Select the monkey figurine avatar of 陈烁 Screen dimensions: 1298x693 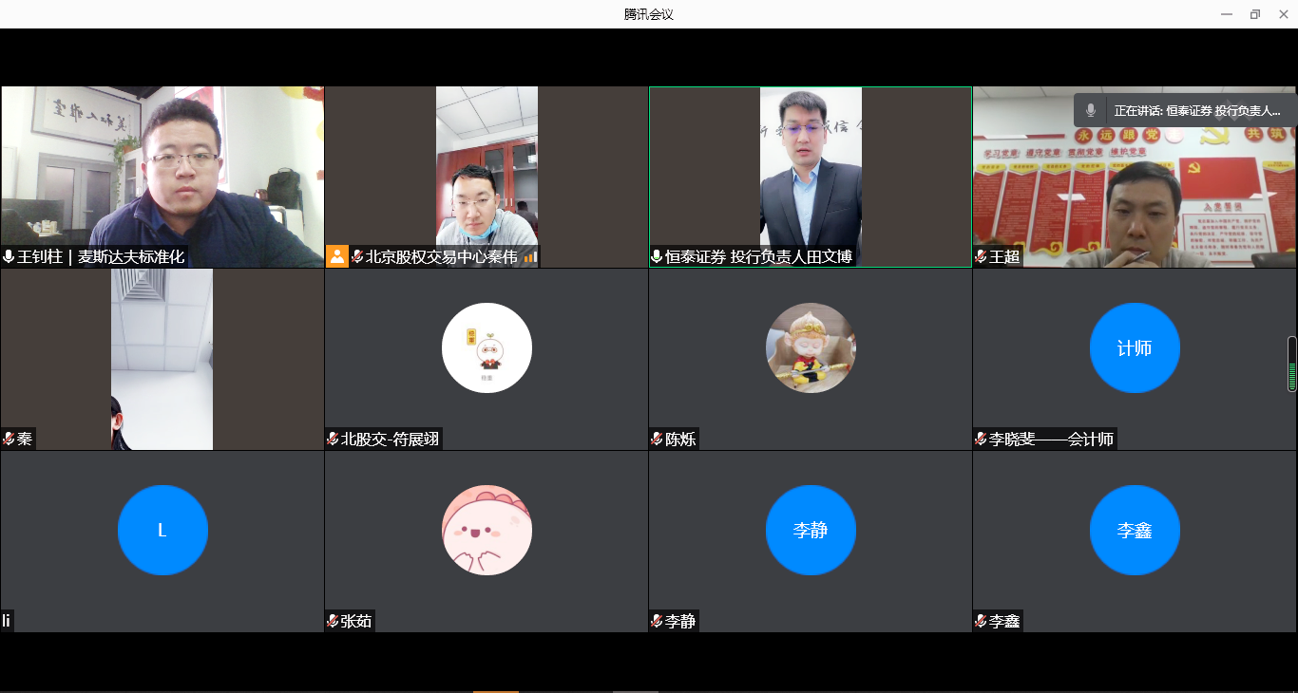coord(811,348)
